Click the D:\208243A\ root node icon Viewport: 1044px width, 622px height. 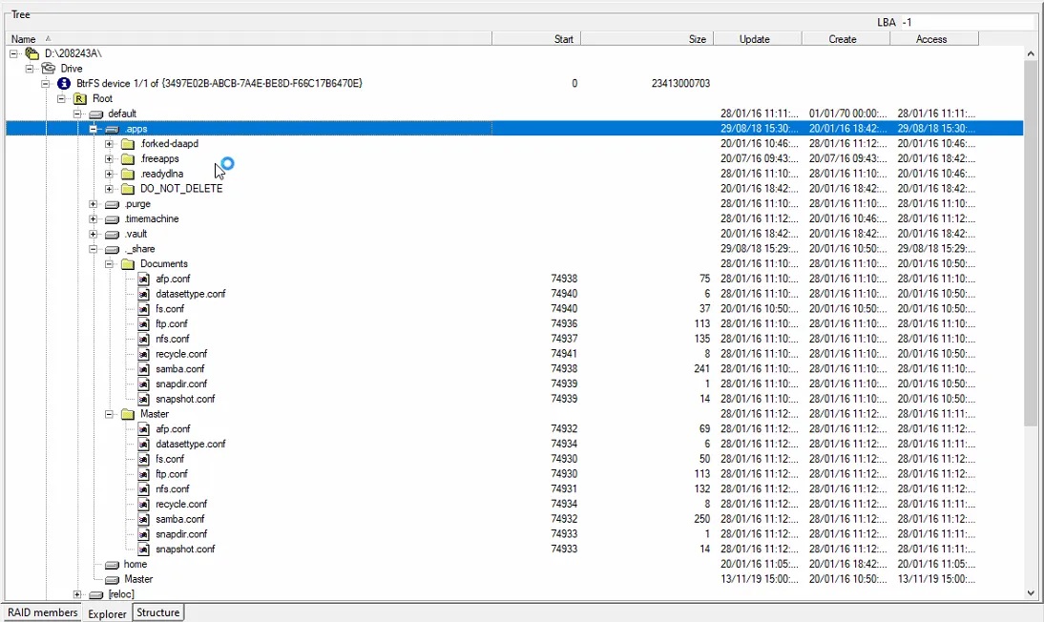tap(32, 53)
